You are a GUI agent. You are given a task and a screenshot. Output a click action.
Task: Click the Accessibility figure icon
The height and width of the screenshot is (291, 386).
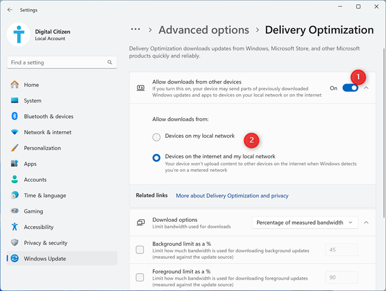[x=14, y=227]
